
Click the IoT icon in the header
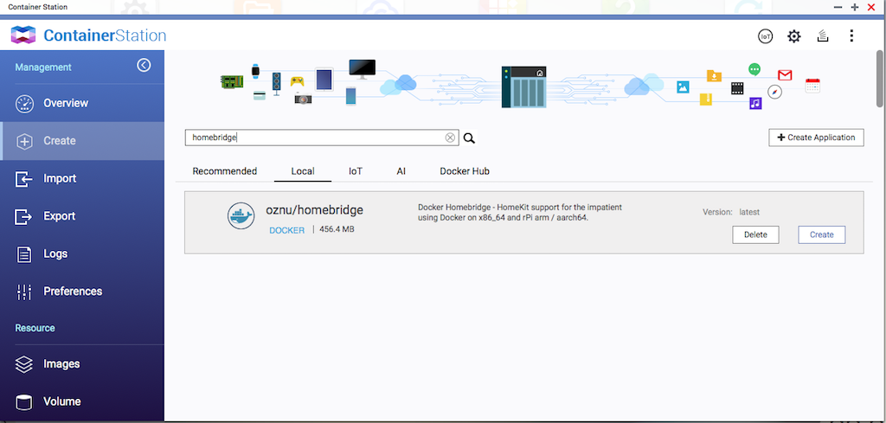coord(765,36)
